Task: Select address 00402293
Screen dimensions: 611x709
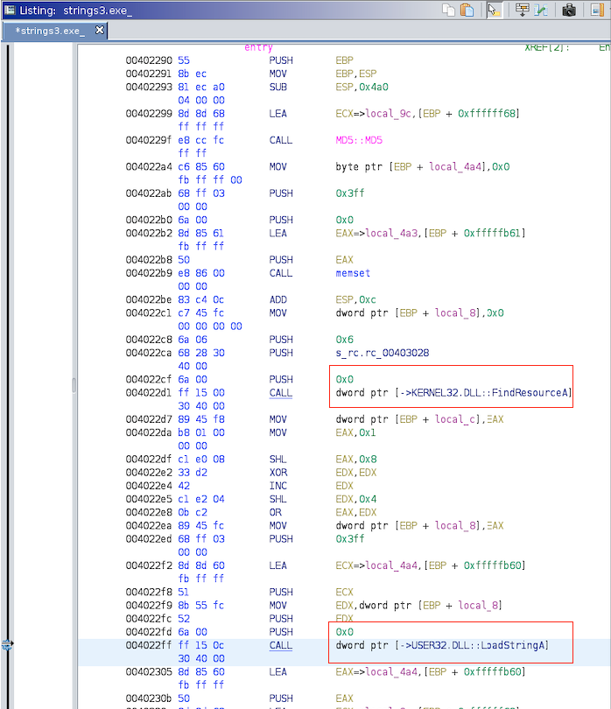Action: pyautogui.click(x=149, y=87)
